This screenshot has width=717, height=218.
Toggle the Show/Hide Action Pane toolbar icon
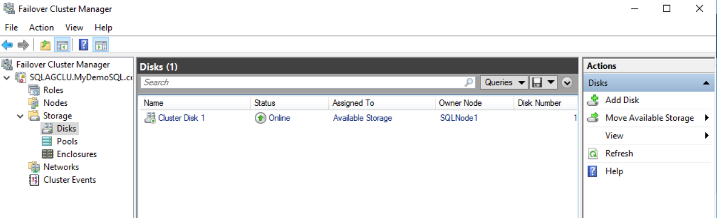point(101,45)
